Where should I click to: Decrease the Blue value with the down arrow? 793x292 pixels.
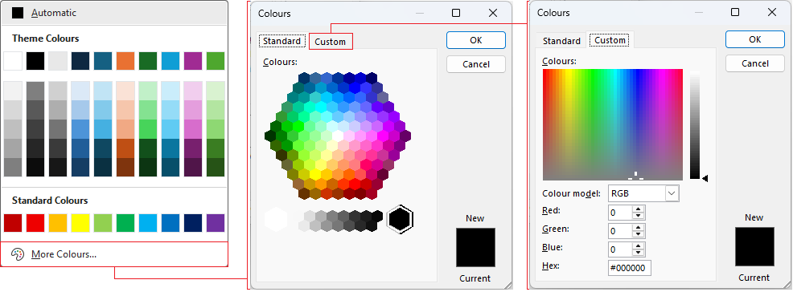pyautogui.click(x=639, y=253)
